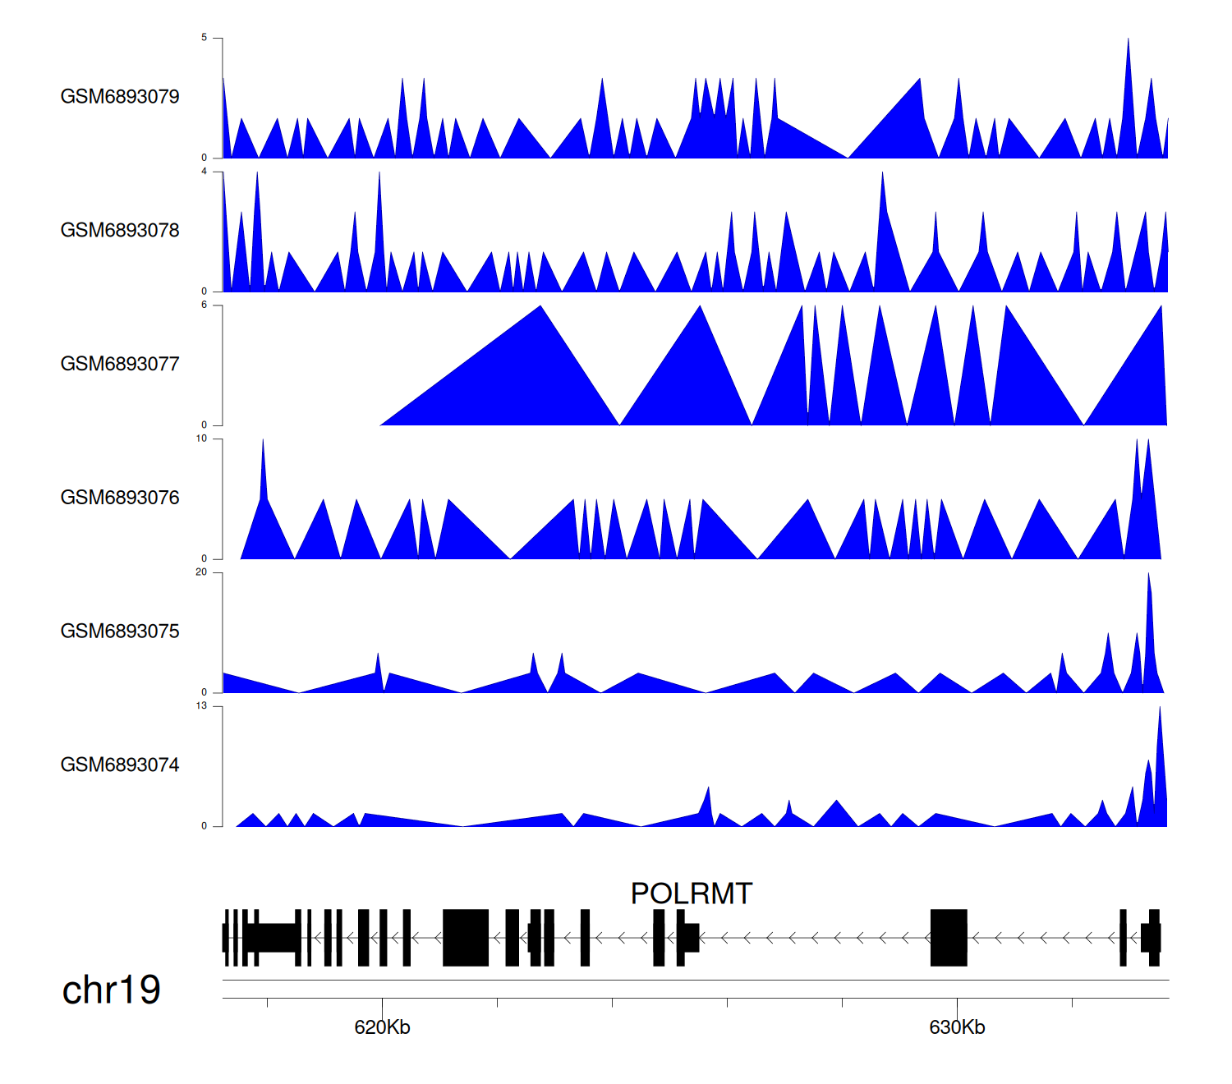Click the GSM6893079 track label

(x=120, y=97)
